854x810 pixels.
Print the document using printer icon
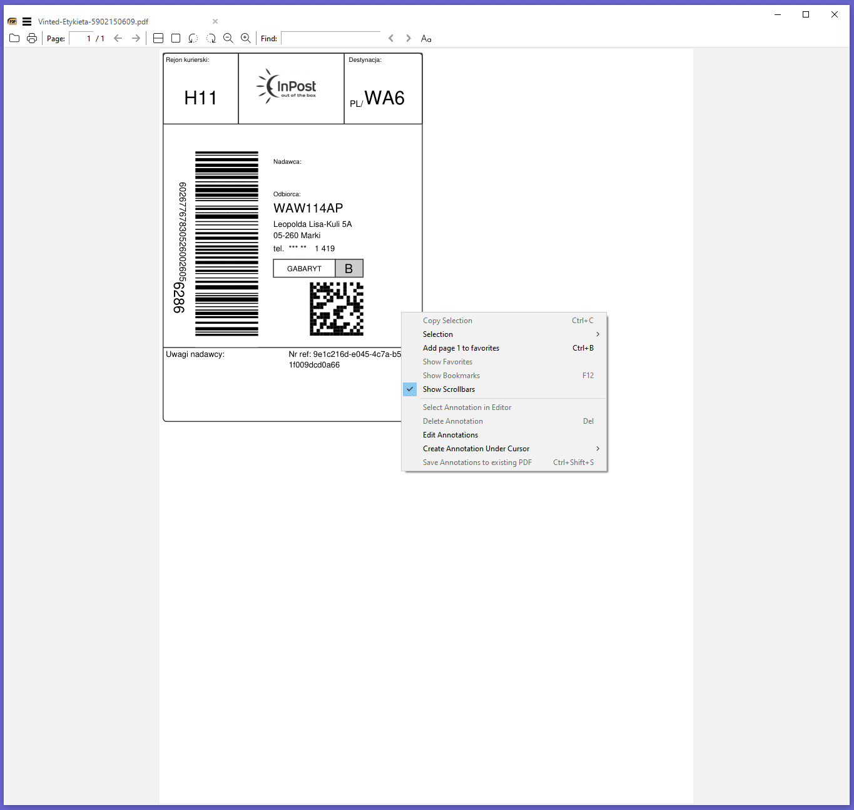32,38
